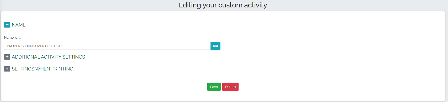The width and height of the screenshot is (448, 102).
Task: Focus the PROPERTY HANDOVER PROTOCOL name field
Action: point(107,46)
